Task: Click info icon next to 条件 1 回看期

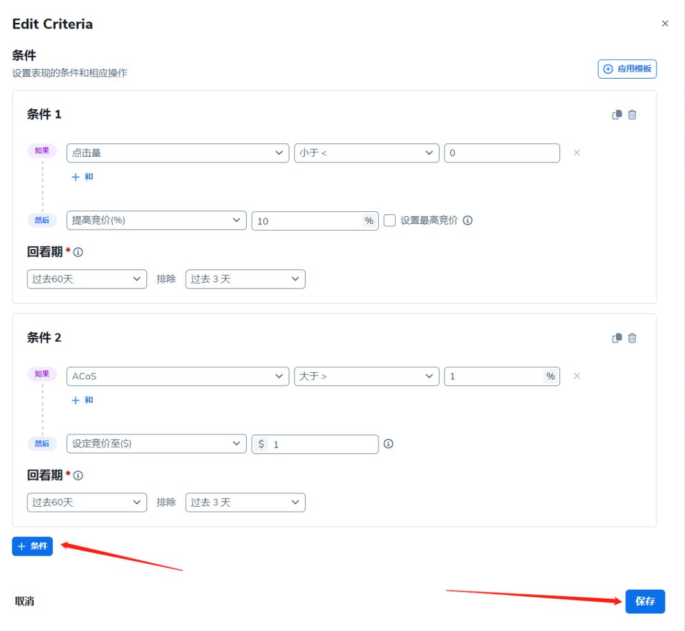Action: click(x=78, y=252)
